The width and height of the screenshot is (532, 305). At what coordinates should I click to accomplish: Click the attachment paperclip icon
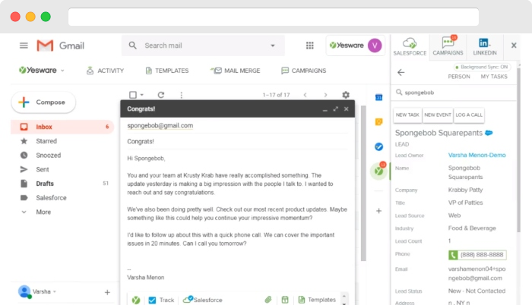pyautogui.click(x=268, y=300)
